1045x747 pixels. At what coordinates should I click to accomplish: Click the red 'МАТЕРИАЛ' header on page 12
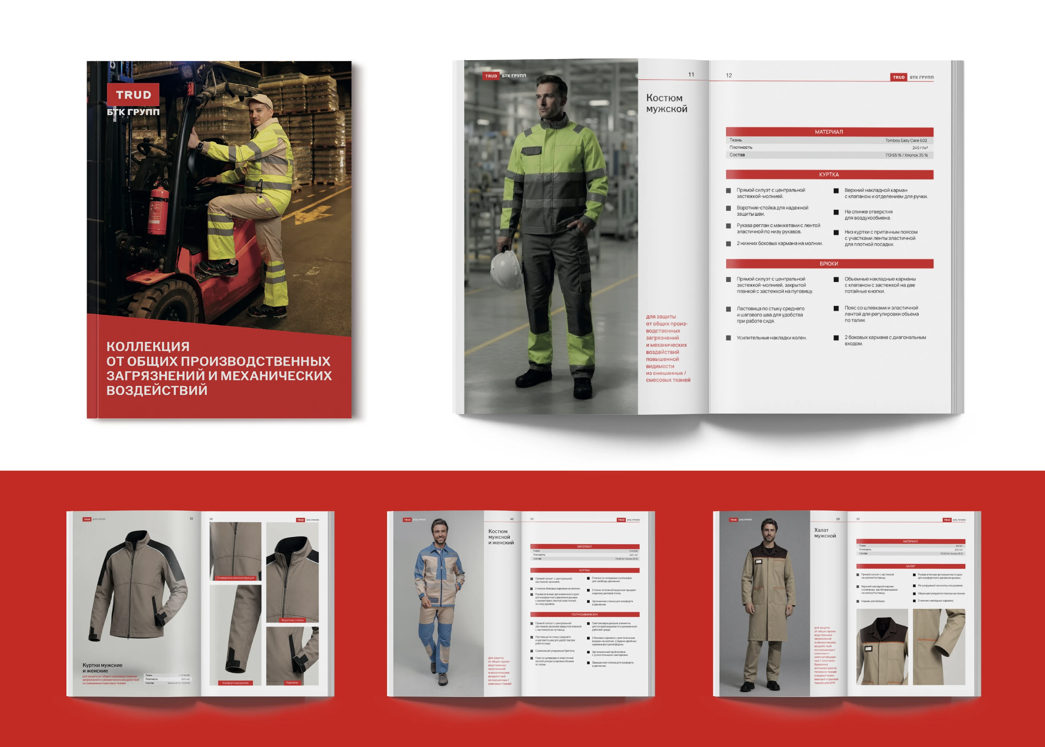pyautogui.click(x=829, y=132)
